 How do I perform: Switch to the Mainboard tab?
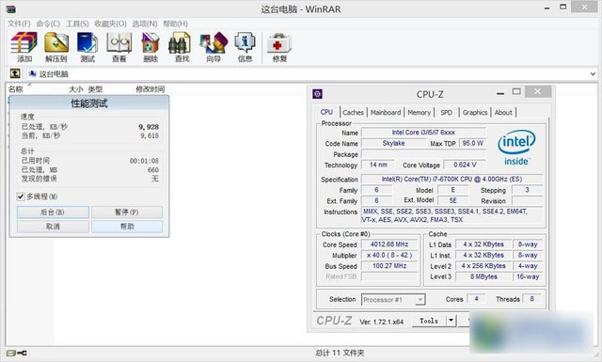[386, 113]
